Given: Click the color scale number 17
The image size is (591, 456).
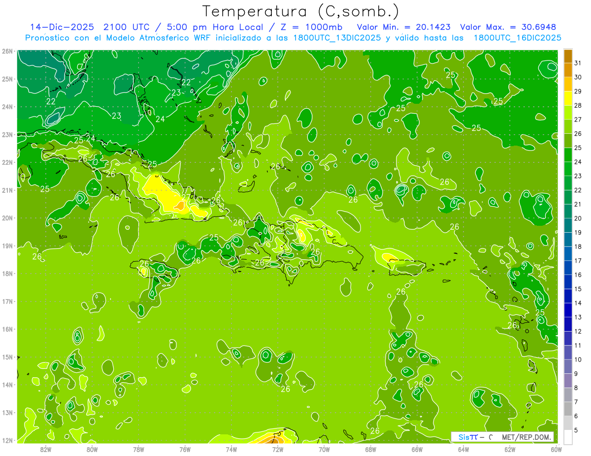Looking at the screenshot, I should [x=578, y=261].
